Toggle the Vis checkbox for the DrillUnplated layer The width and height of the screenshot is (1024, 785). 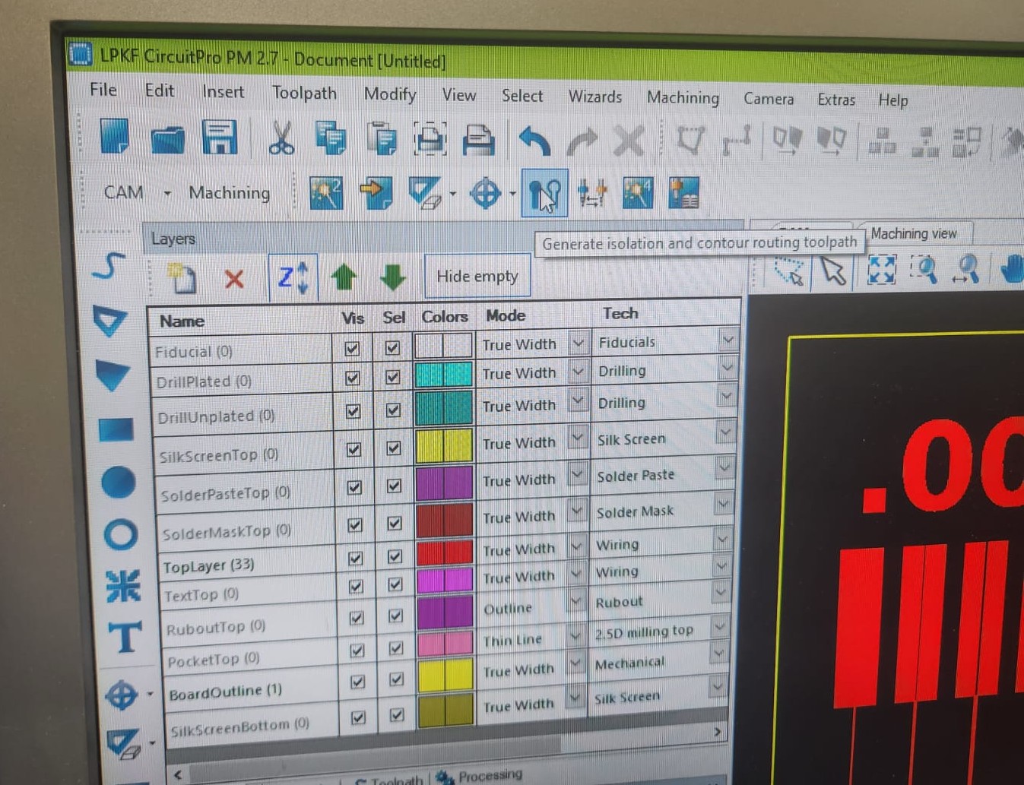pyautogui.click(x=353, y=411)
